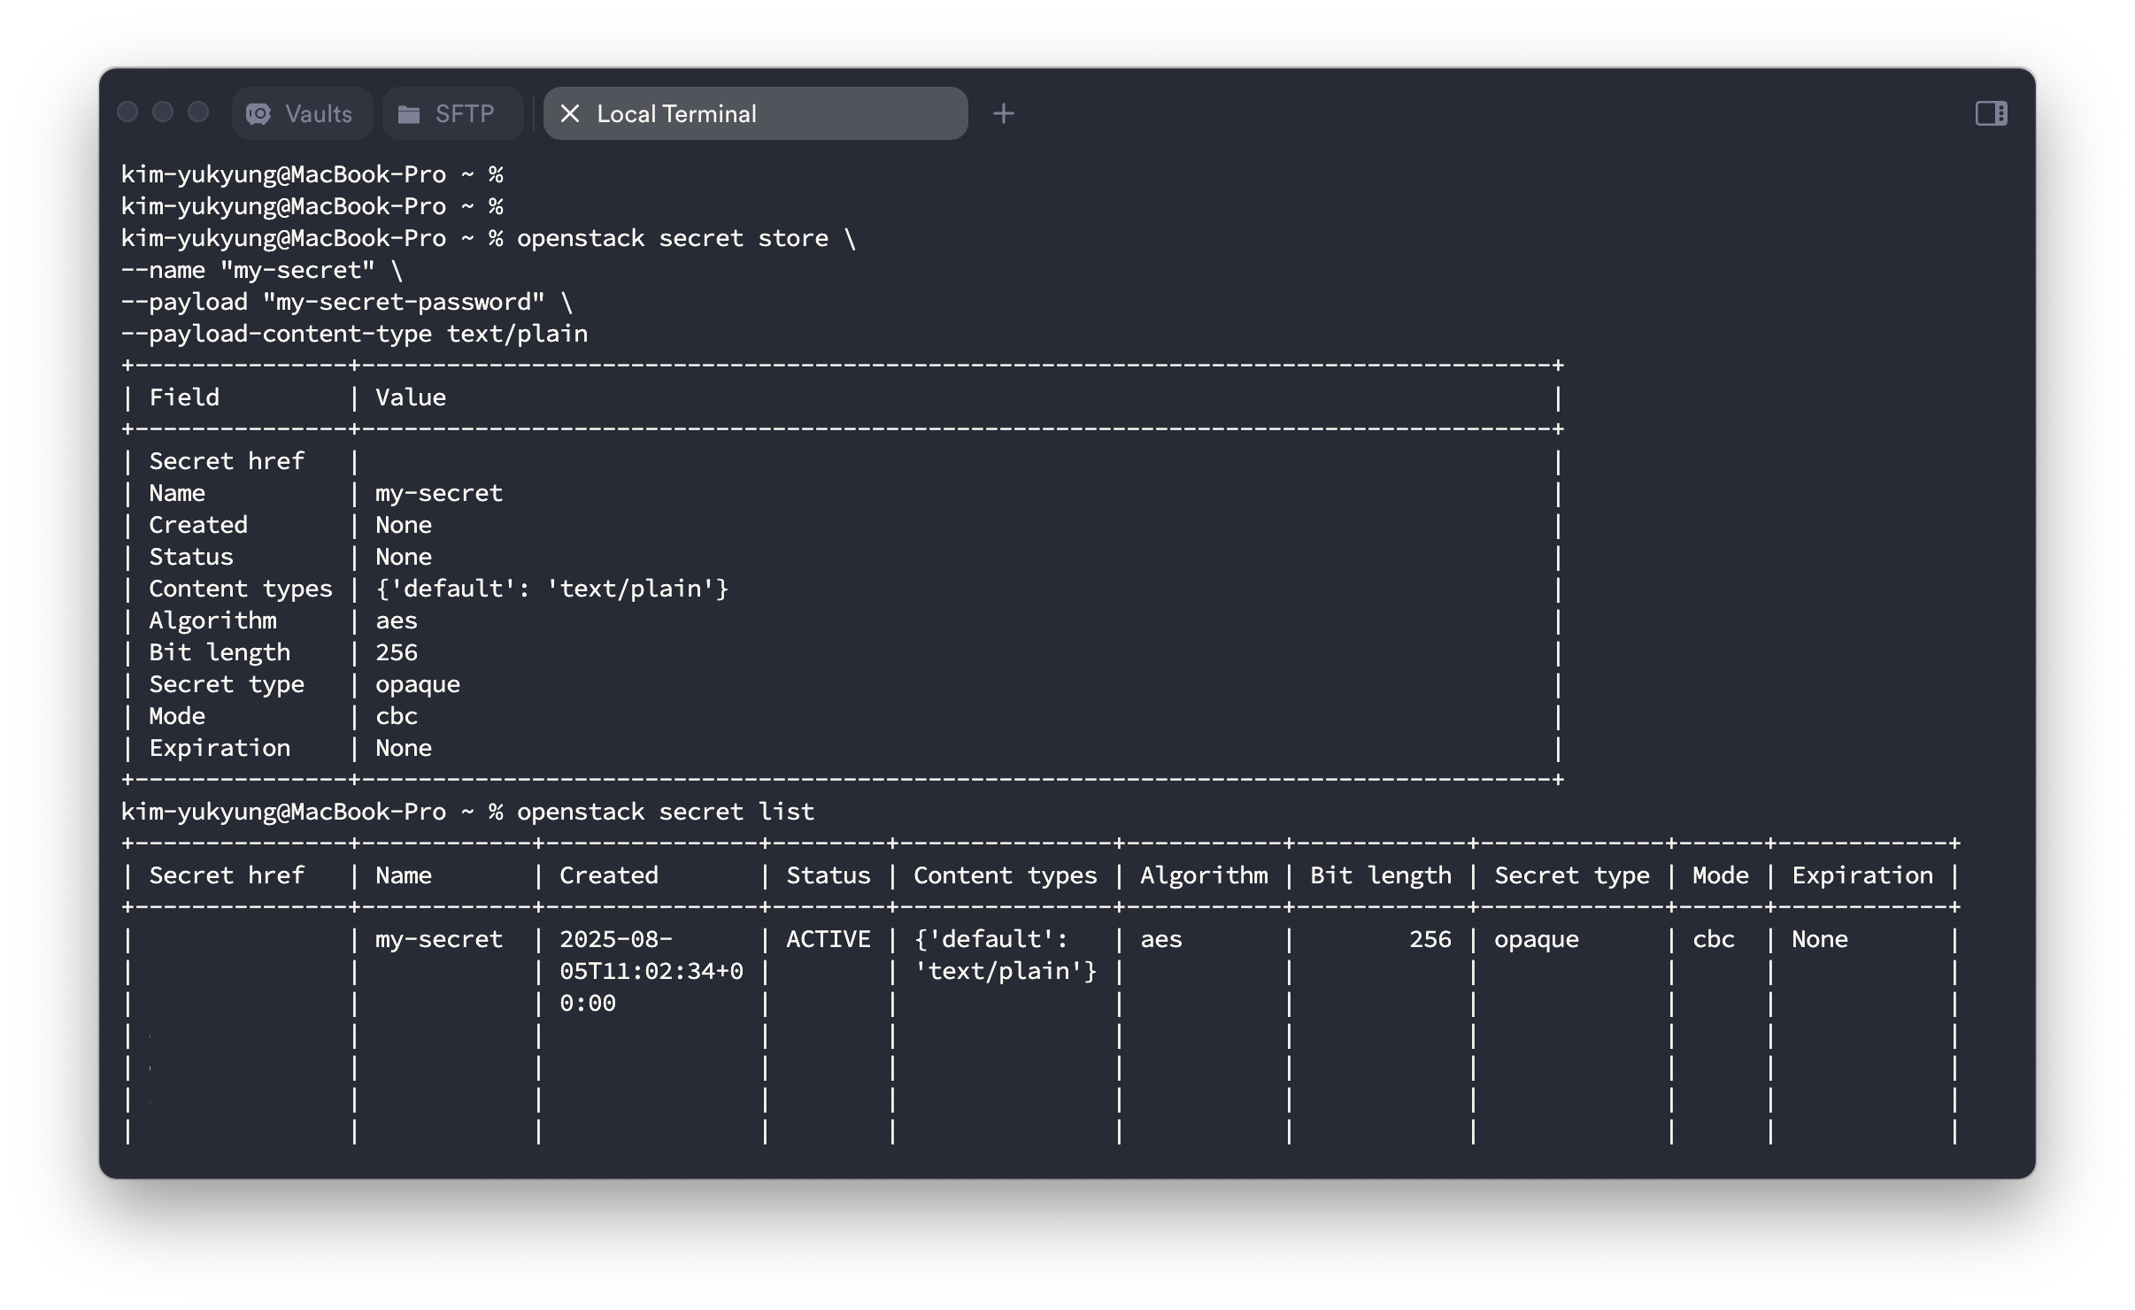Open a new tab with plus icon
2135x1310 pixels.
point(1003,113)
